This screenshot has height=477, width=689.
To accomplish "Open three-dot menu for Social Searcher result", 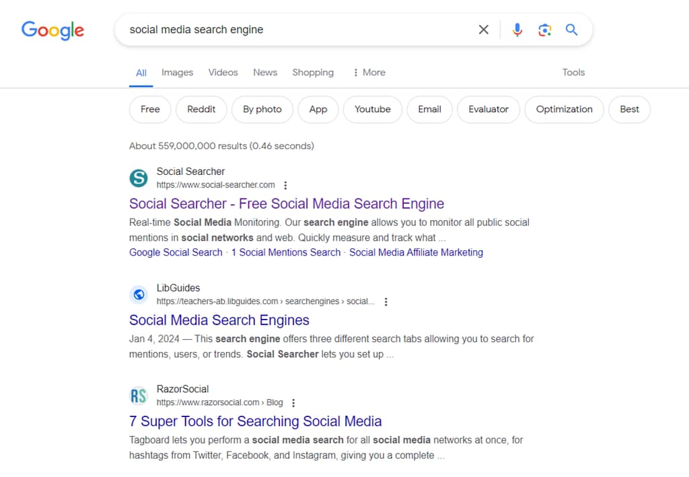I will point(285,186).
